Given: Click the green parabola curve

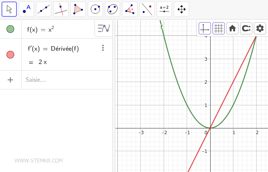Looking at the screenshot, I should pos(178,81).
